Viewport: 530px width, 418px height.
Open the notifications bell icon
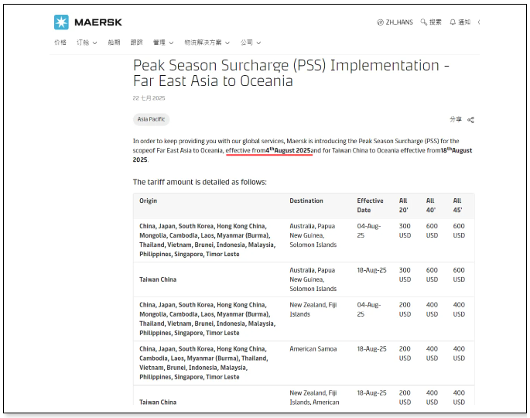(x=453, y=22)
